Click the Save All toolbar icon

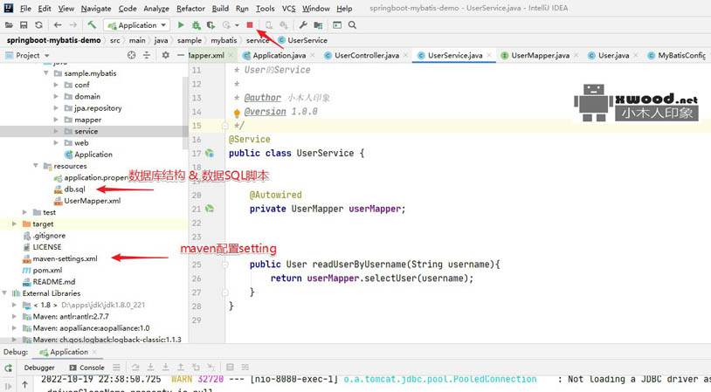[24, 25]
